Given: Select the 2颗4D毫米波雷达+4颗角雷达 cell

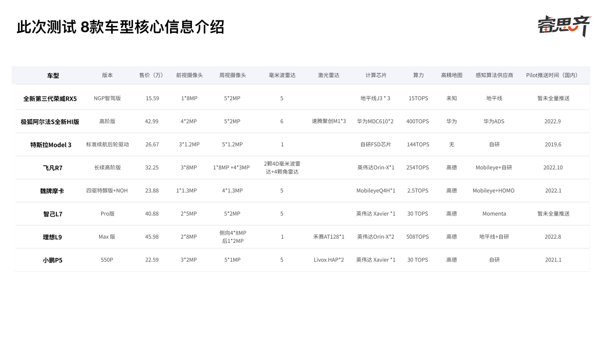Looking at the screenshot, I should (x=282, y=167).
